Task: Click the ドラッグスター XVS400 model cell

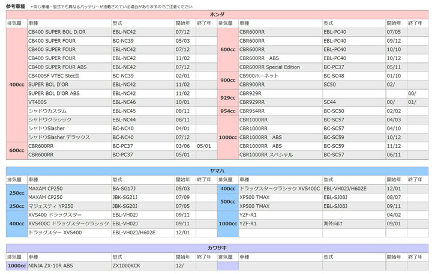Action: coord(70,233)
